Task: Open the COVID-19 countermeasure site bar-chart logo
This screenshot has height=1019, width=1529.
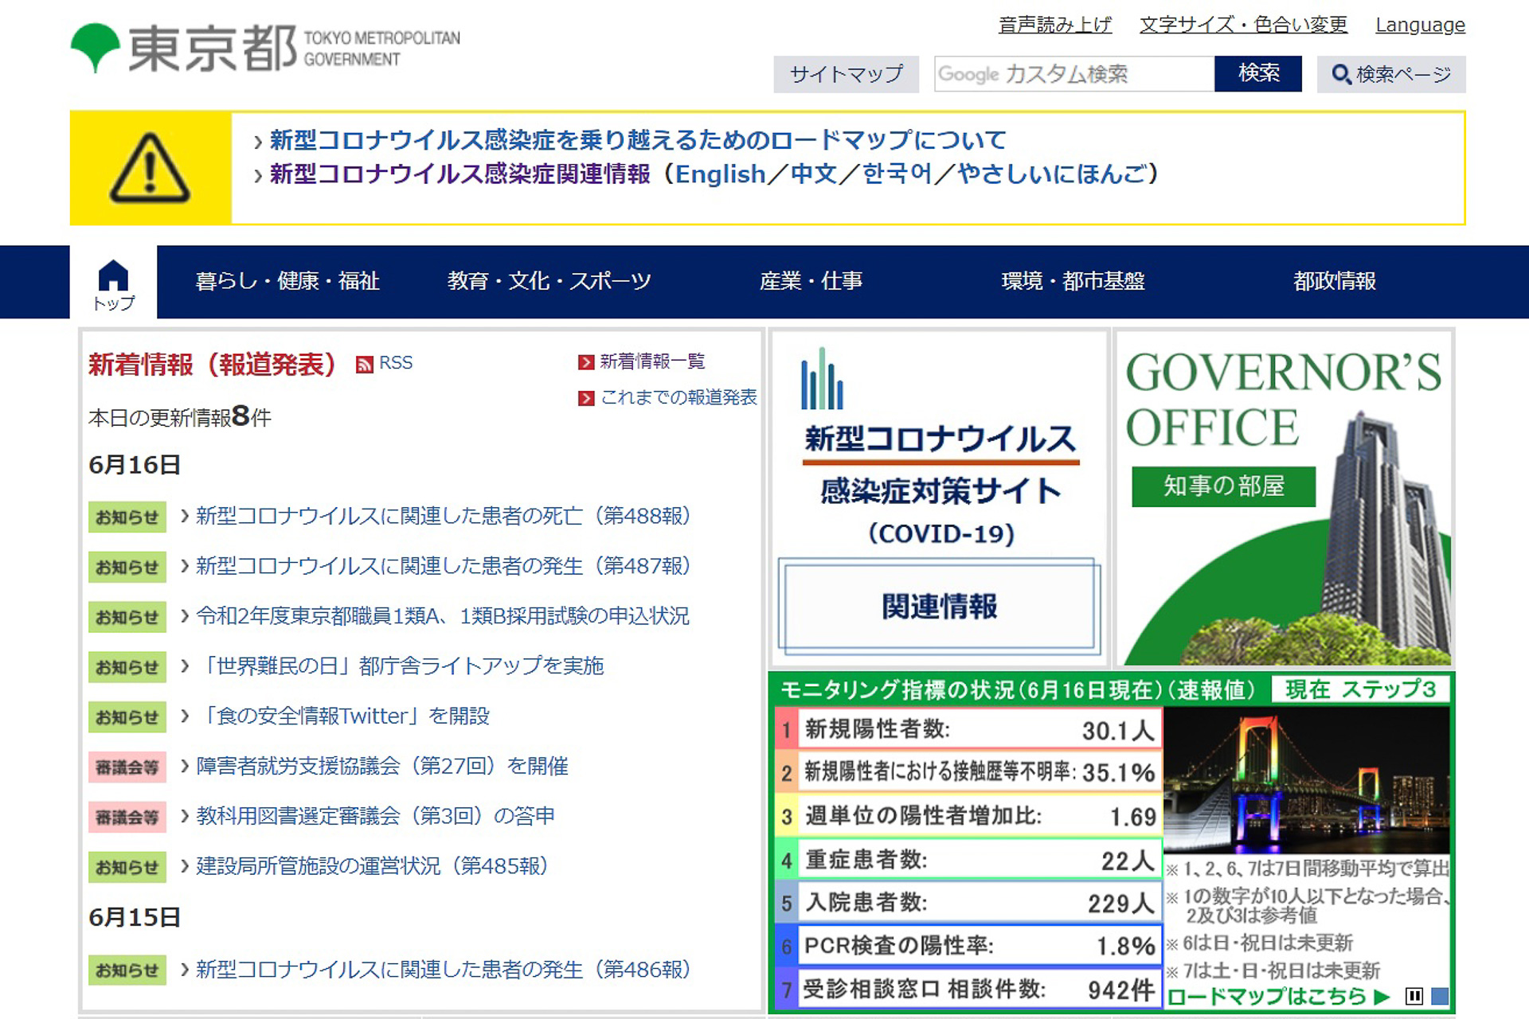Action: pyautogui.click(x=823, y=380)
